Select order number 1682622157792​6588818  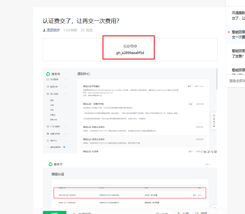(x=109, y=203)
